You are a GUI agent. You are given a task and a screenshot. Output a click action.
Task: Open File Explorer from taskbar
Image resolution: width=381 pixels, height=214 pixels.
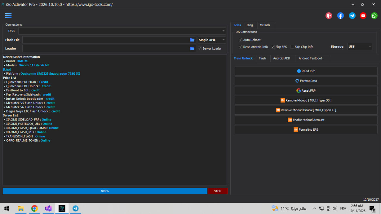pos(21,208)
